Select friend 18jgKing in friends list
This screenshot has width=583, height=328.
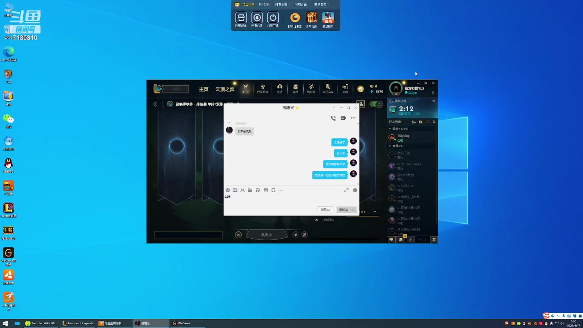[412, 138]
